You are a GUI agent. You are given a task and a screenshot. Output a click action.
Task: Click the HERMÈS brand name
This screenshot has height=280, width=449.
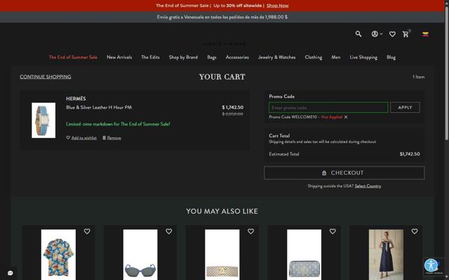[76, 99]
